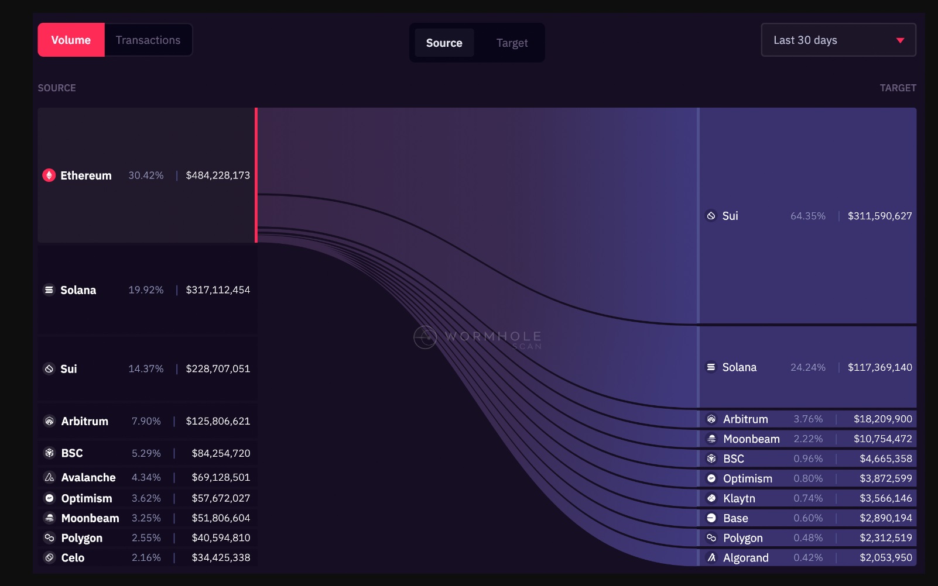Click the Klaytn icon in target list
Image resolution: width=938 pixels, height=586 pixels.
[711, 498]
